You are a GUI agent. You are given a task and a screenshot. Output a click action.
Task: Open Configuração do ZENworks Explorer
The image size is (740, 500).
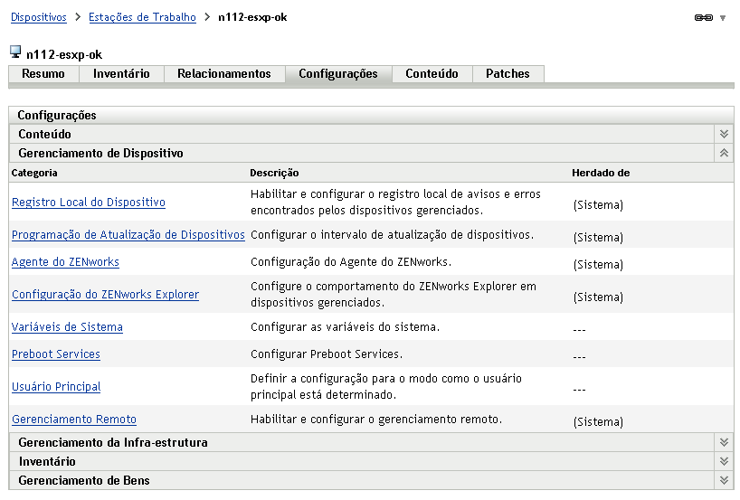point(106,295)
